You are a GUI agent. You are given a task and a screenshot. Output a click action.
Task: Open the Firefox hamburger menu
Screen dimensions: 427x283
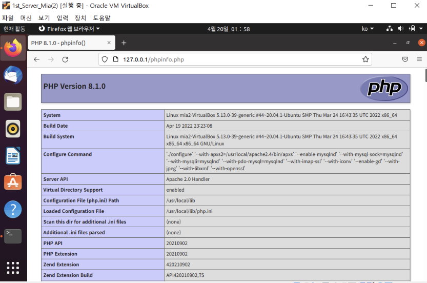tap(419, 59)
